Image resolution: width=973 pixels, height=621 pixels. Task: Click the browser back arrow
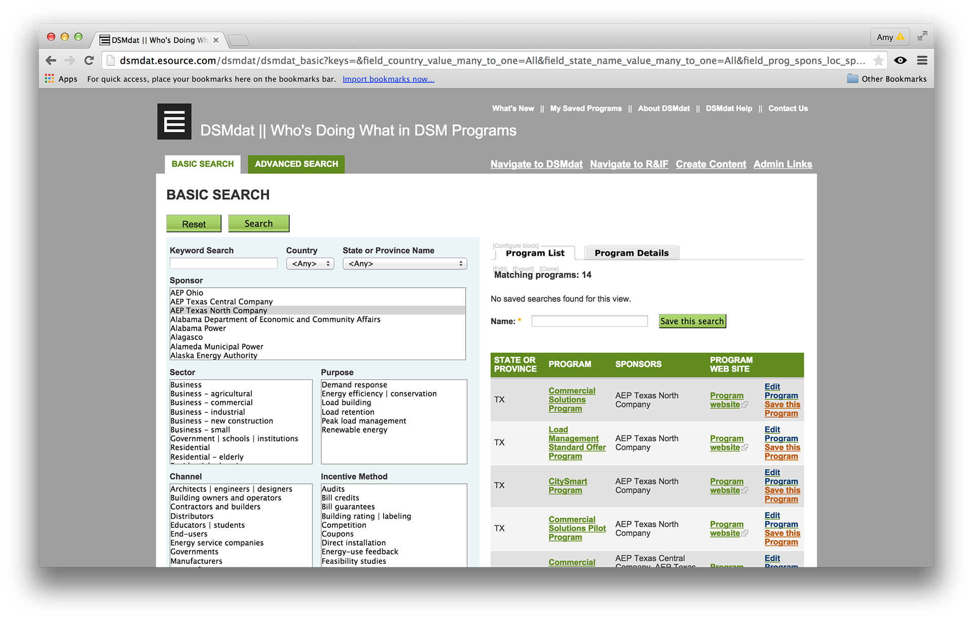pyautogui.click(x=51, y=61)
